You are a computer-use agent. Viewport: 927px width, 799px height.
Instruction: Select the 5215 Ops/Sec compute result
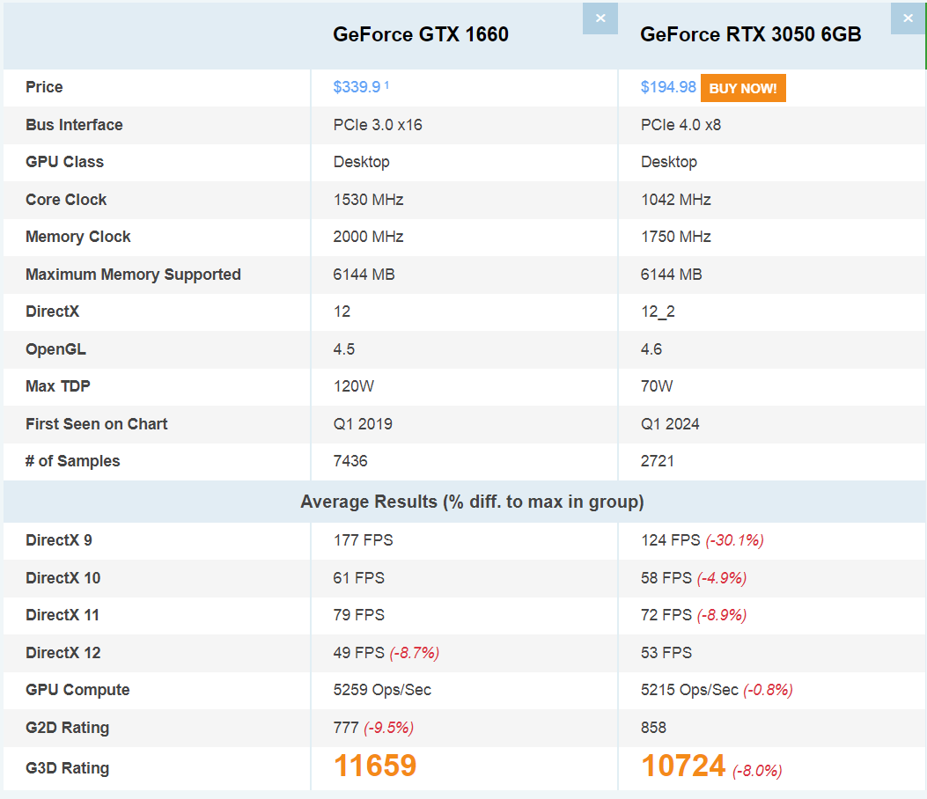pyautogui.click(x=690, y=690)
